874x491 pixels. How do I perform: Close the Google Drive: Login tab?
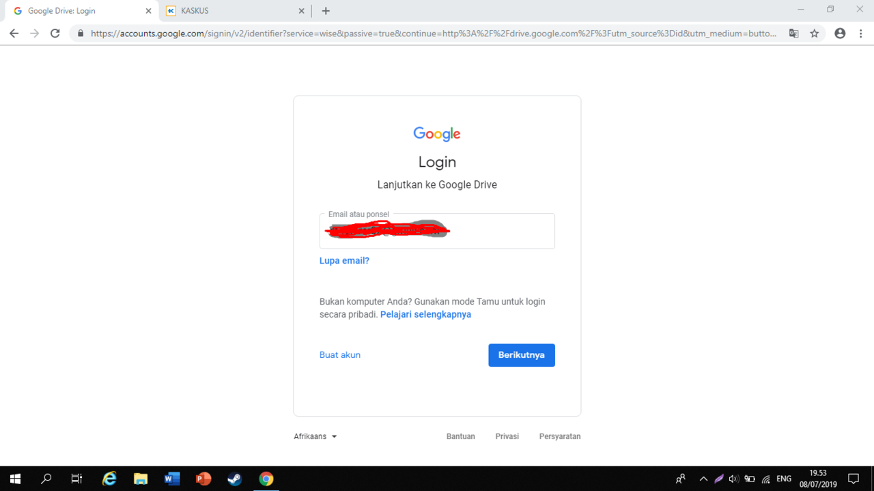pyautogui.click(x=148, y=11)
